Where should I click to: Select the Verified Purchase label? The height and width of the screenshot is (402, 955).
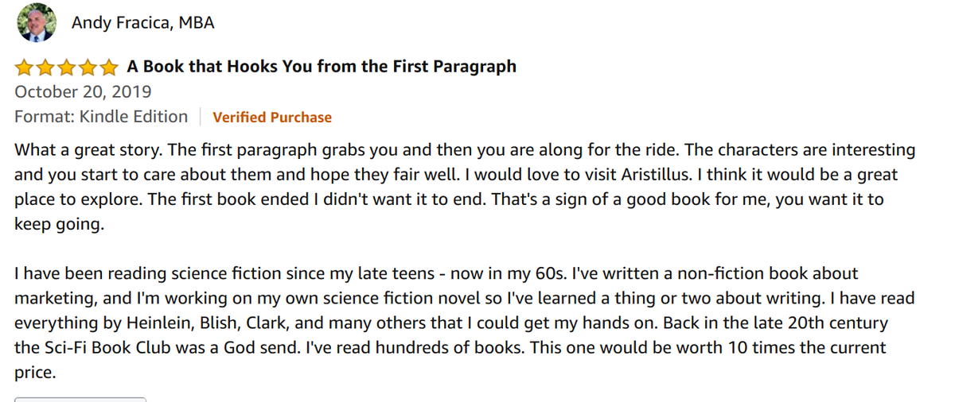click(x=272, y=118)
